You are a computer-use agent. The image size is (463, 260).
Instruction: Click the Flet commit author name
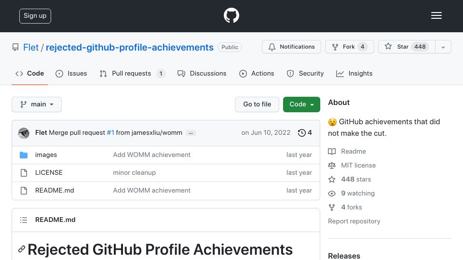[41, 133]
